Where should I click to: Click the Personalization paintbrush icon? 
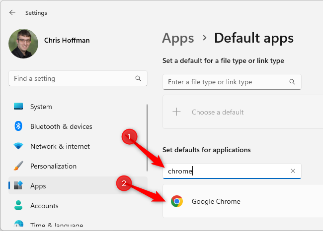click(x=18, y=166)
